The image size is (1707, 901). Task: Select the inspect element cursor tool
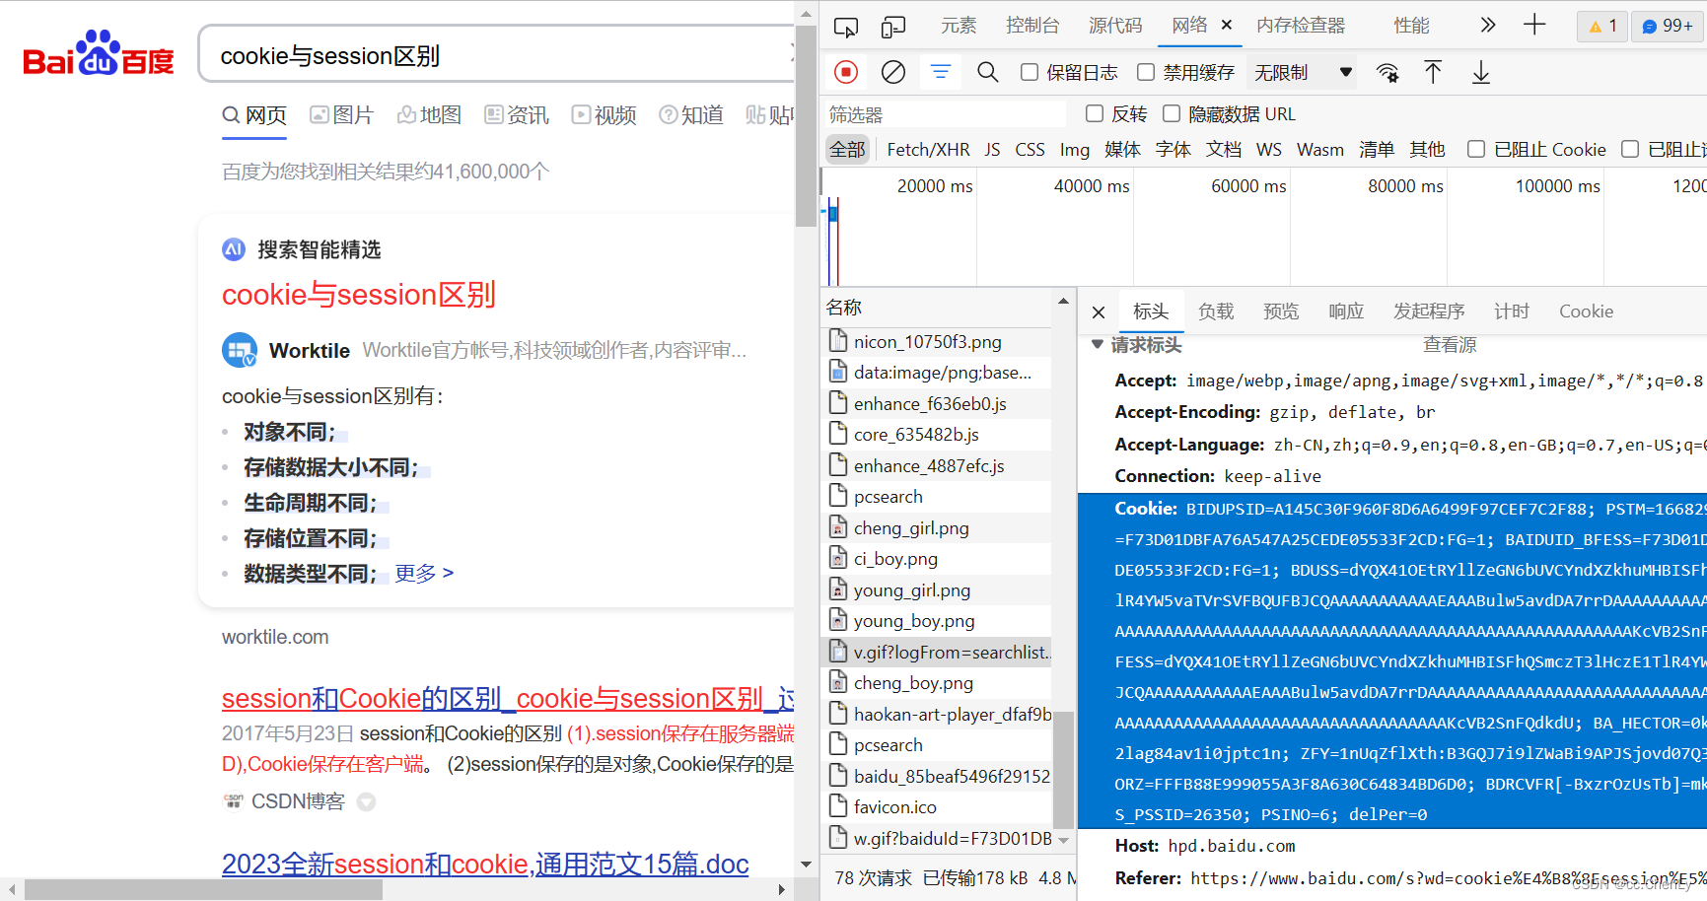[845, 26]
